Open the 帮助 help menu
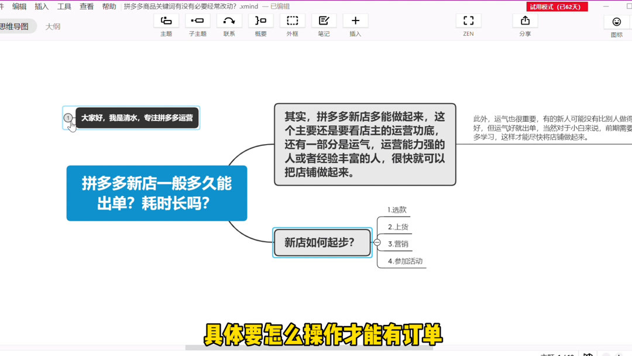Viewport: 632px width, 356px height. 109,6
